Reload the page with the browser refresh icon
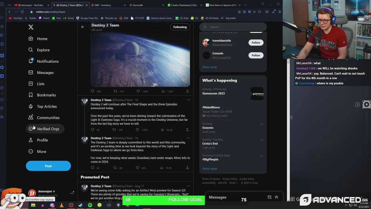This screenshot has height=209, width=371. pos(22,12)
